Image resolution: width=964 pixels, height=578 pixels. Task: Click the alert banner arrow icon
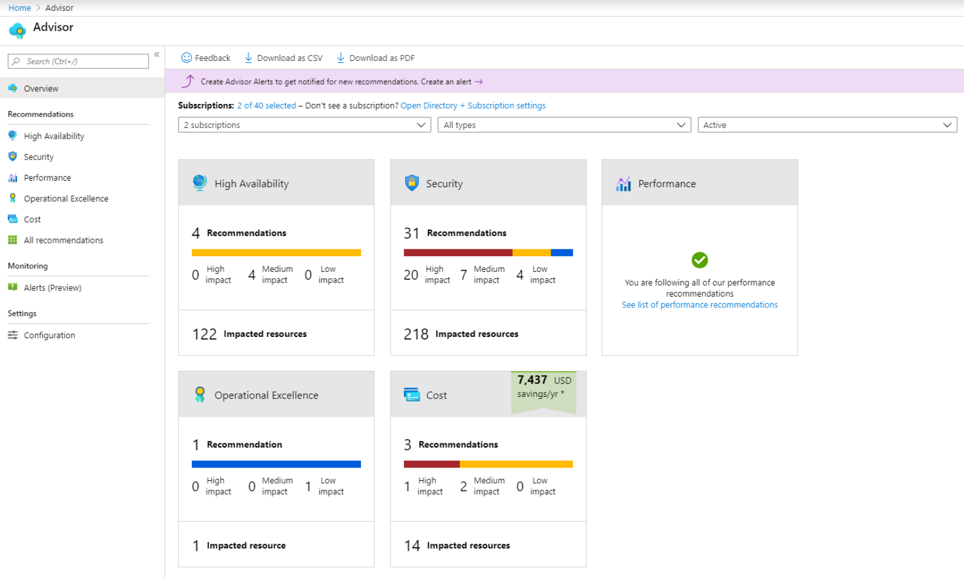tap(188, 81)
